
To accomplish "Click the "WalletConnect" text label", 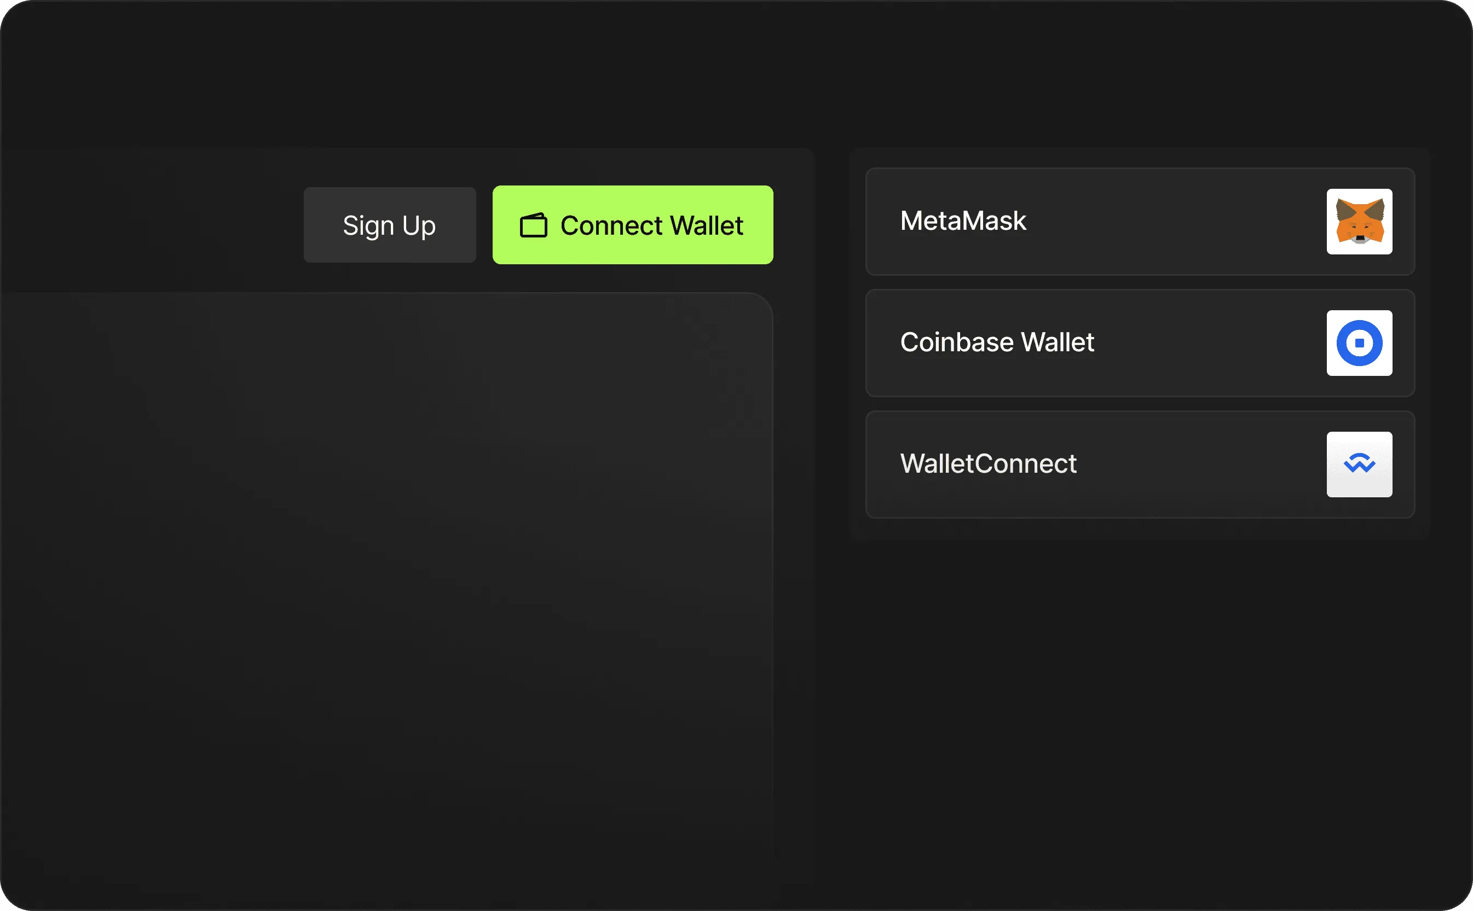I will tap(988, 464).
